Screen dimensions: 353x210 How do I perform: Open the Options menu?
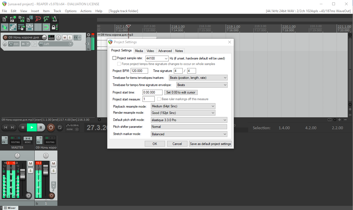(71, 11)
